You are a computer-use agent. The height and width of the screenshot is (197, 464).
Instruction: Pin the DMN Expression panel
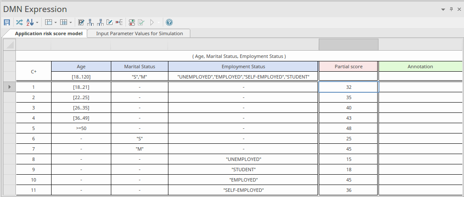(451, 9)
